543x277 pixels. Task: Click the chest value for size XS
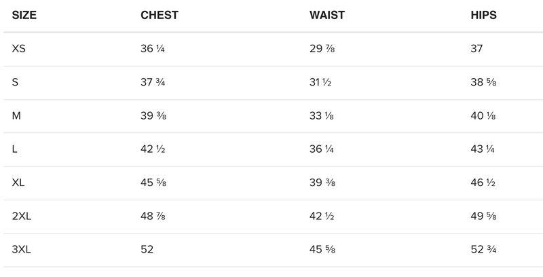click(152, 50)
